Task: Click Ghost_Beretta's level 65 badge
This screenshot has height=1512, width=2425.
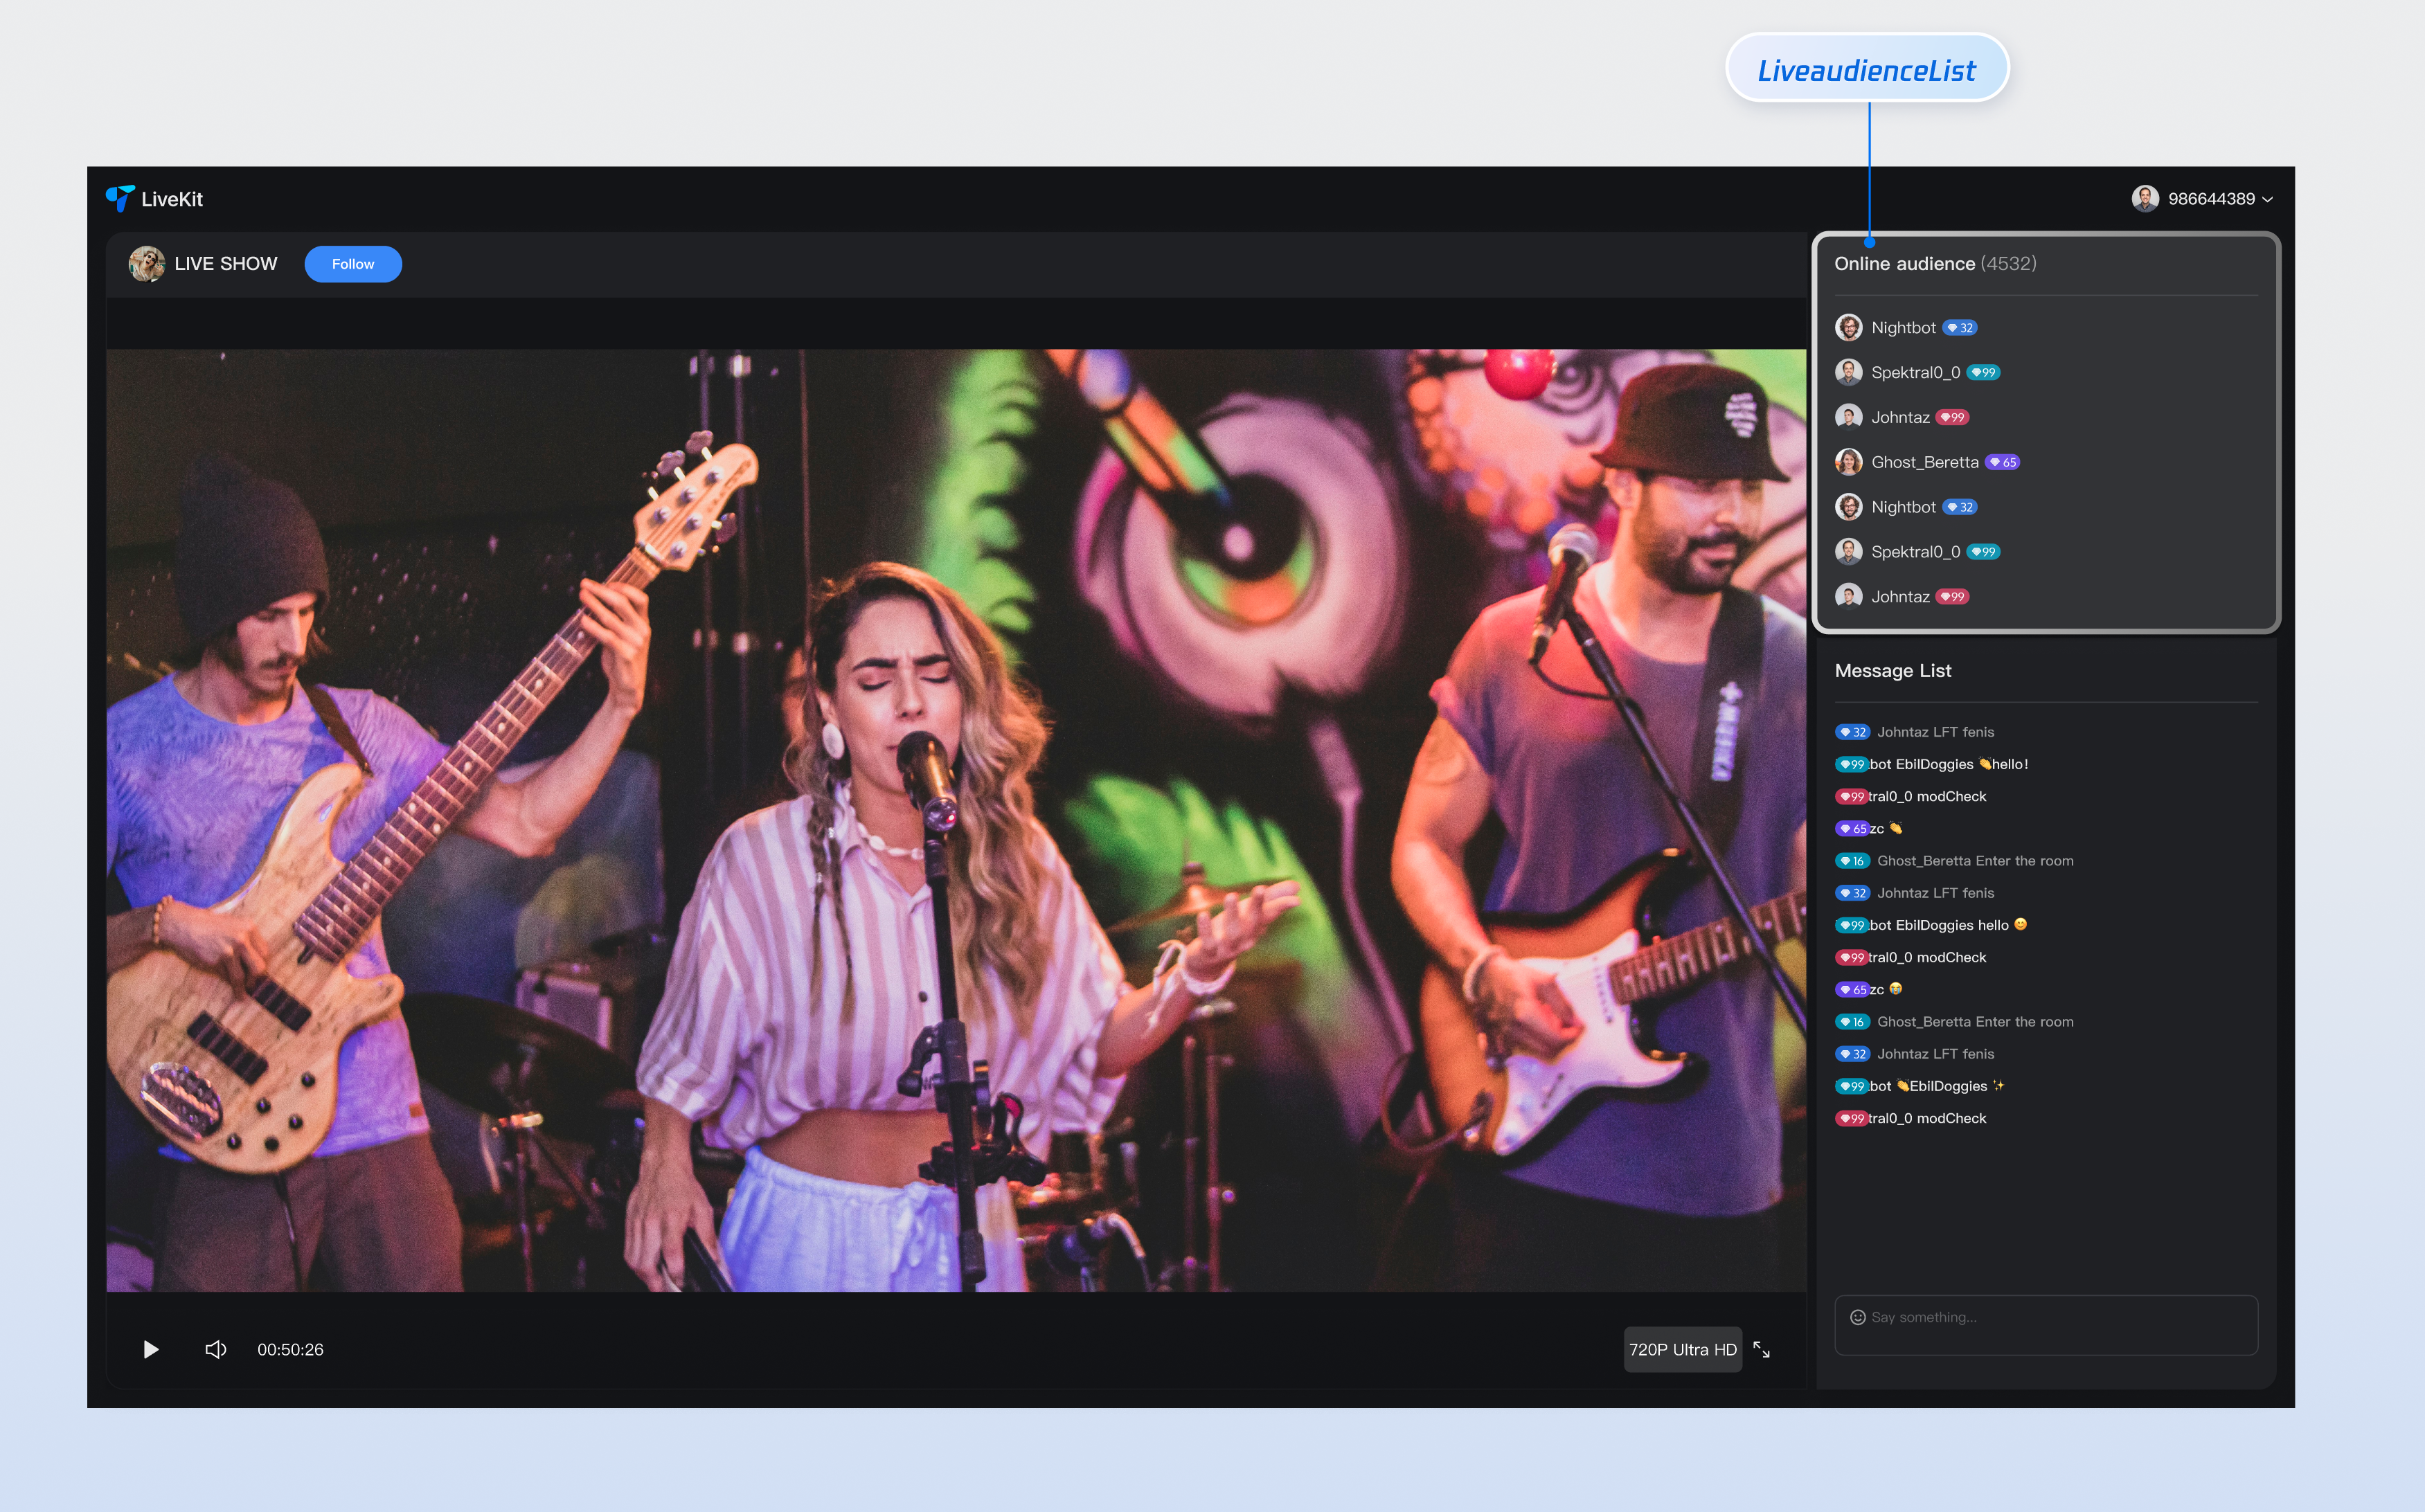Action: [2003, 462]
